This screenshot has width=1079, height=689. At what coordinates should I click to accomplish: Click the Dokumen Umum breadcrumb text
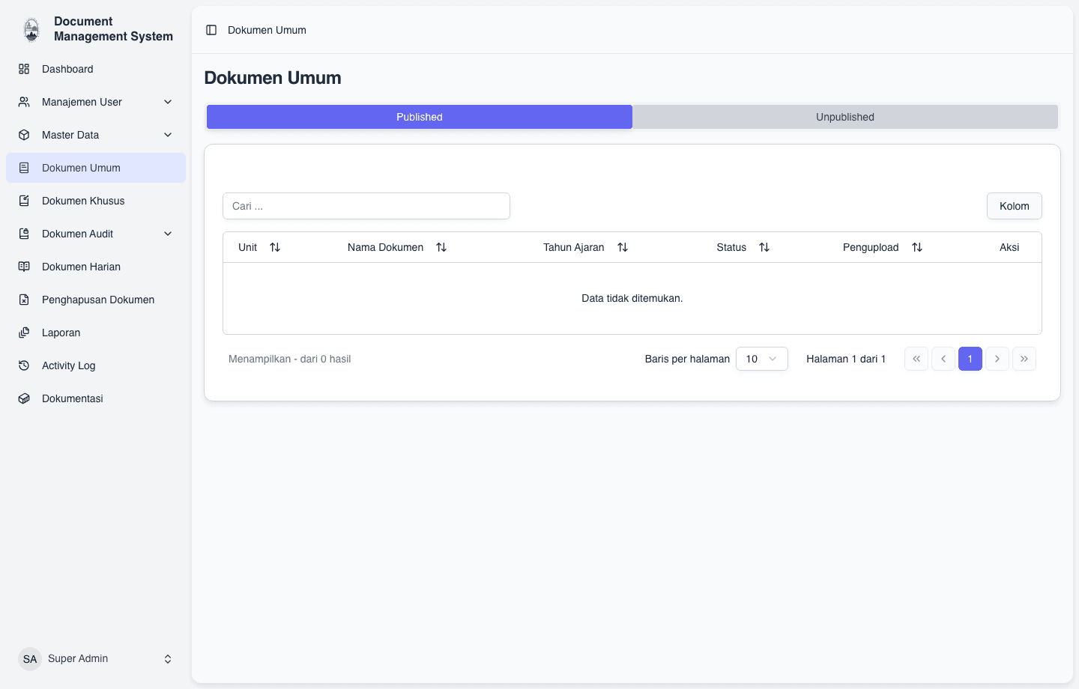tap(267, 30)
